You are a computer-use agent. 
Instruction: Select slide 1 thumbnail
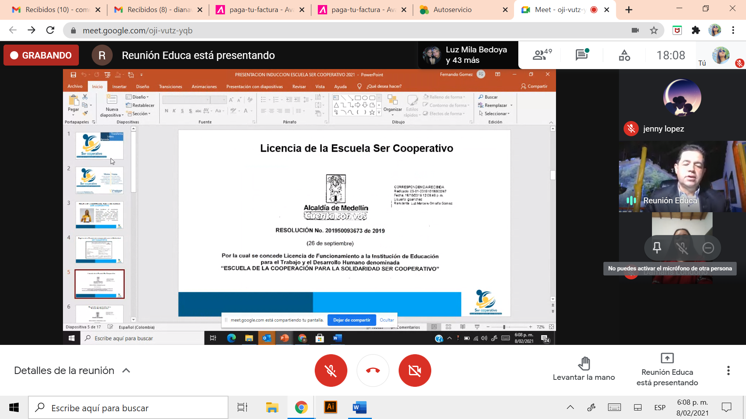tap(99, 145)
